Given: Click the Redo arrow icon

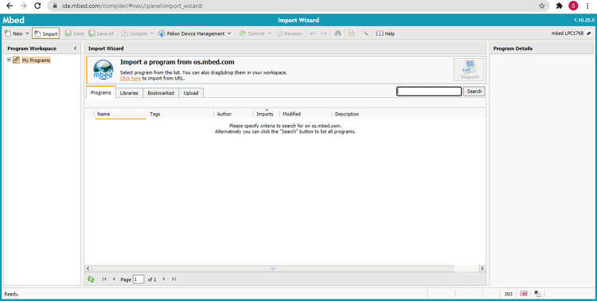Looking at the screenshot, I should pos(324,33).
